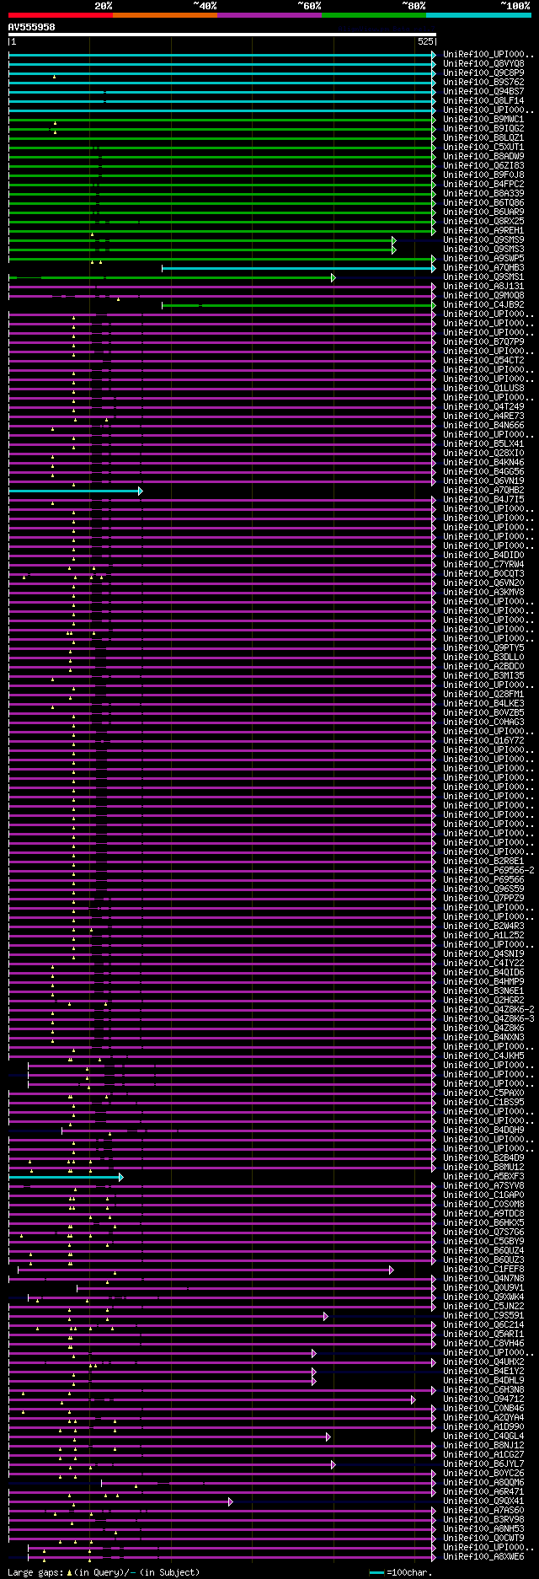
Task: Click hit label UniRef100_Q8LF14
Action: 483,100
